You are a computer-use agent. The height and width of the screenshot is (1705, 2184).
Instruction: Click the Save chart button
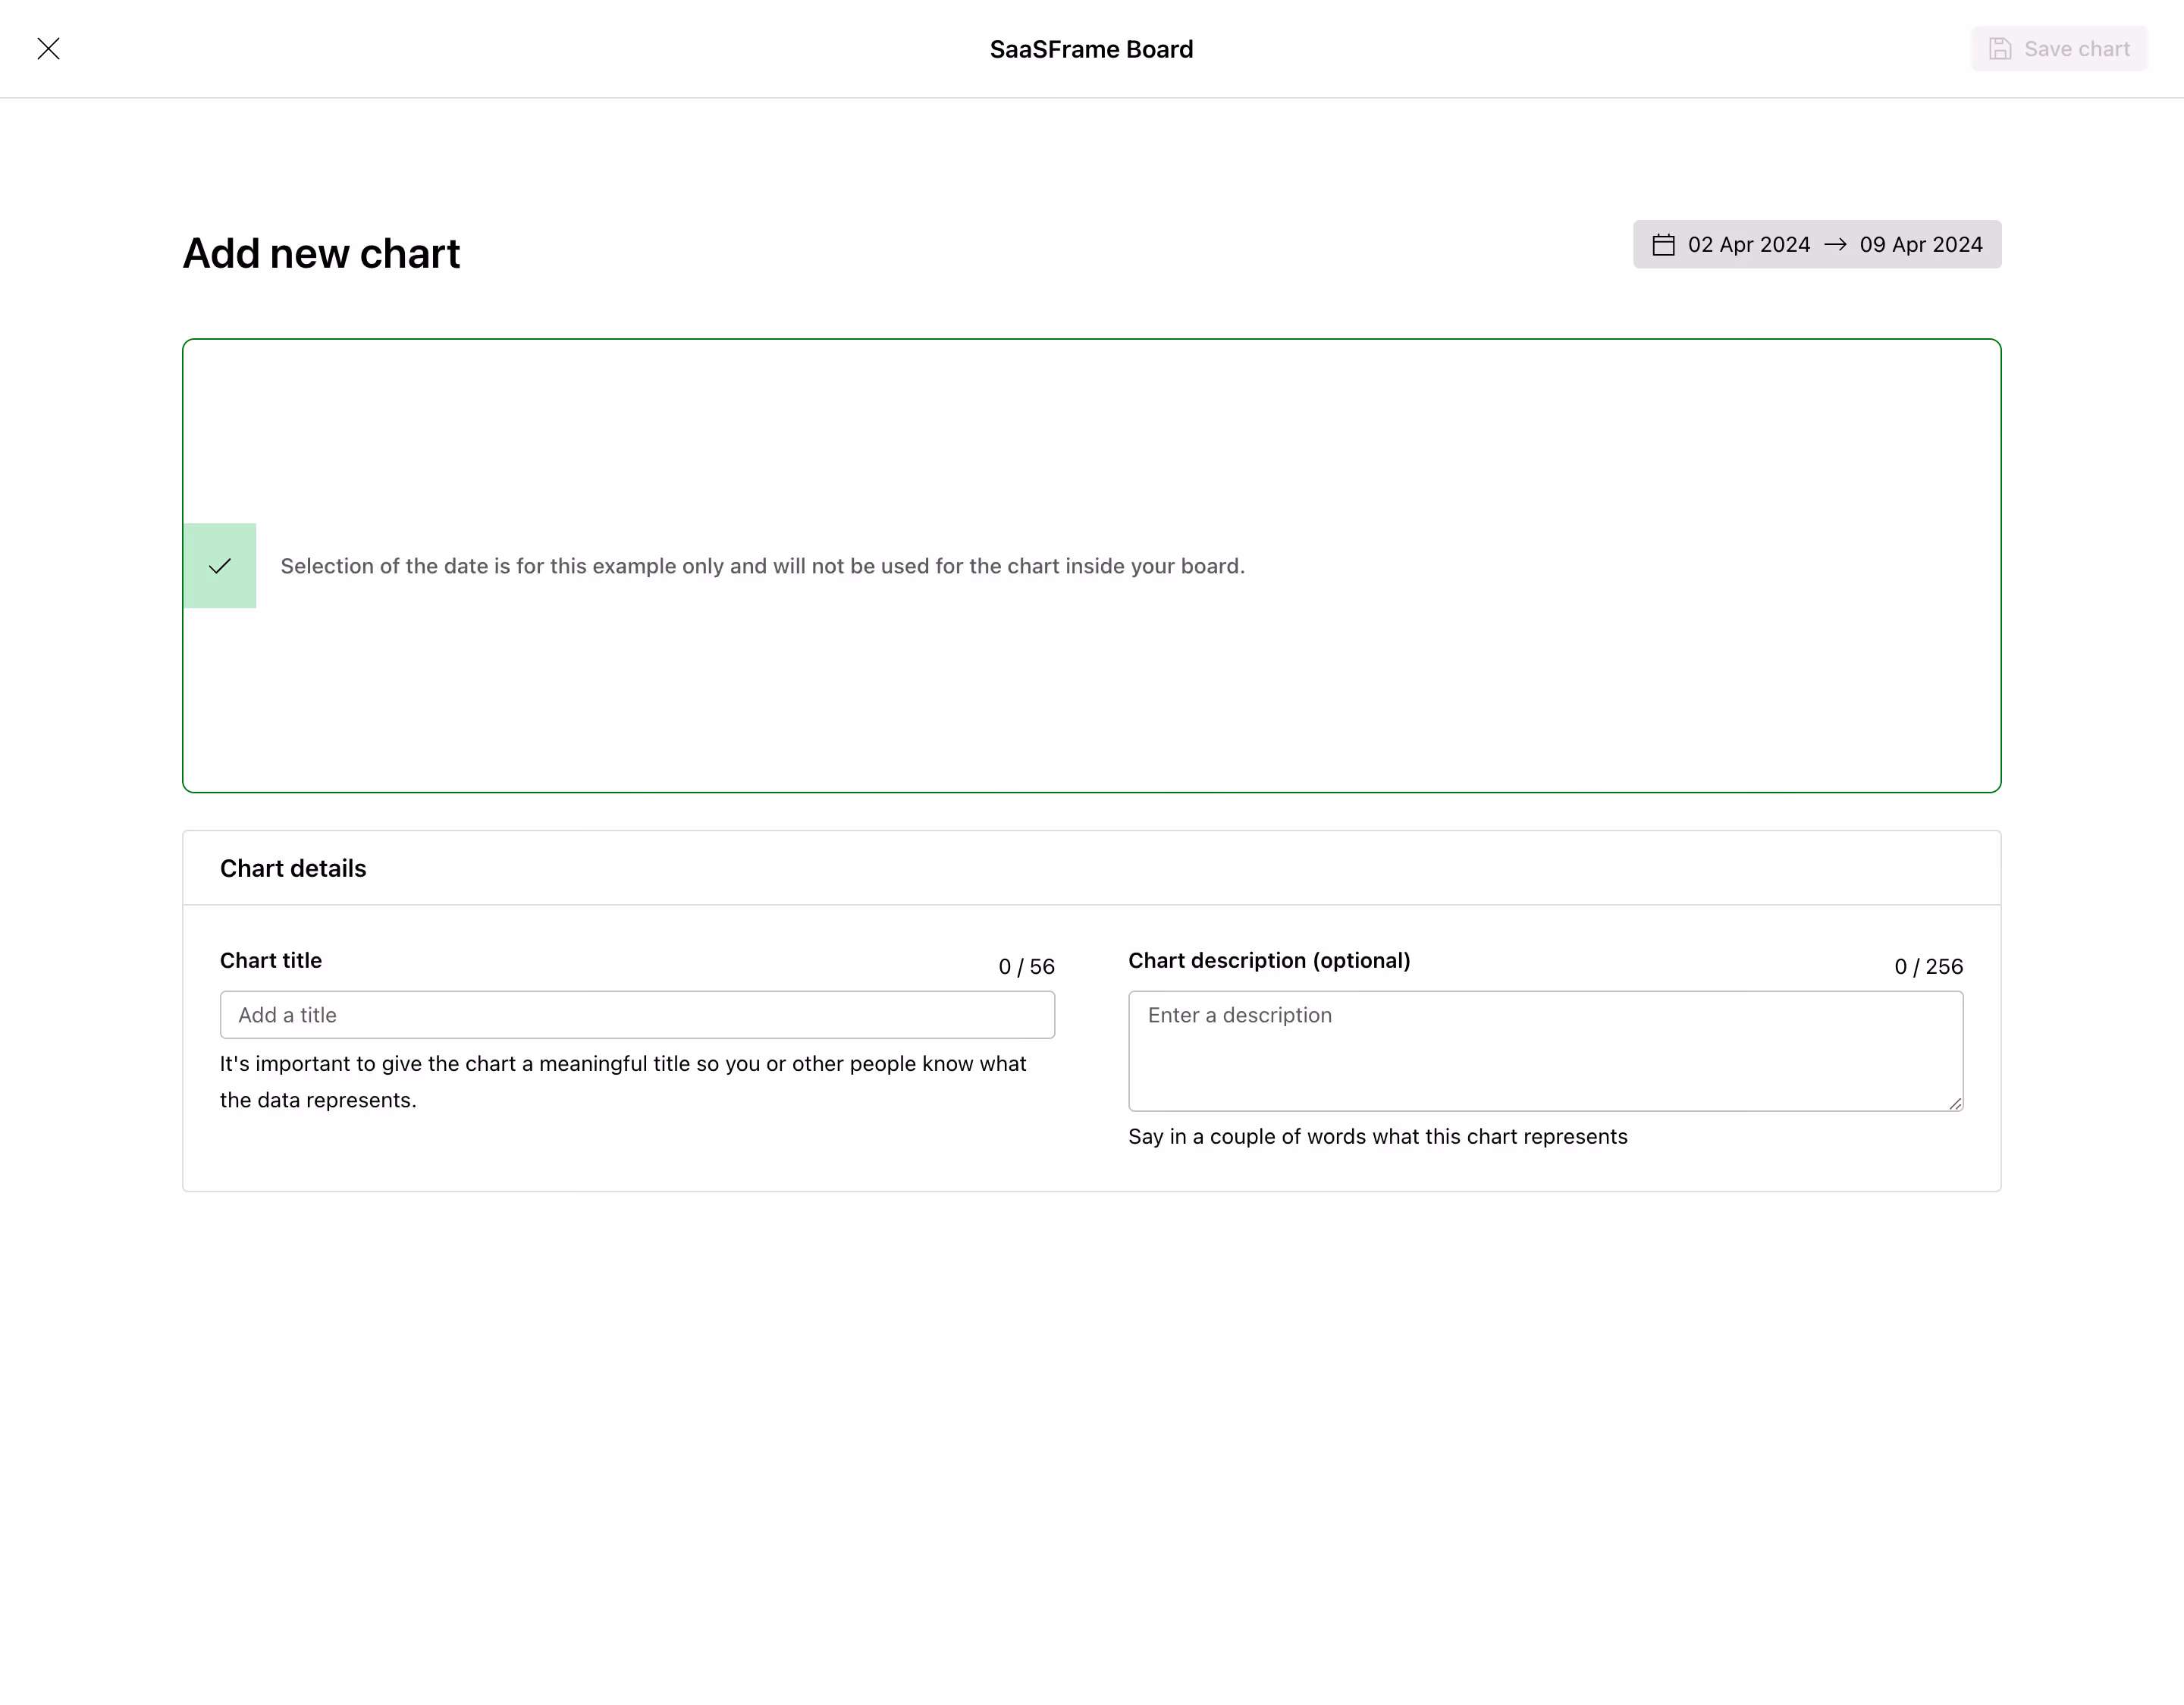[x=2058, y=49]
